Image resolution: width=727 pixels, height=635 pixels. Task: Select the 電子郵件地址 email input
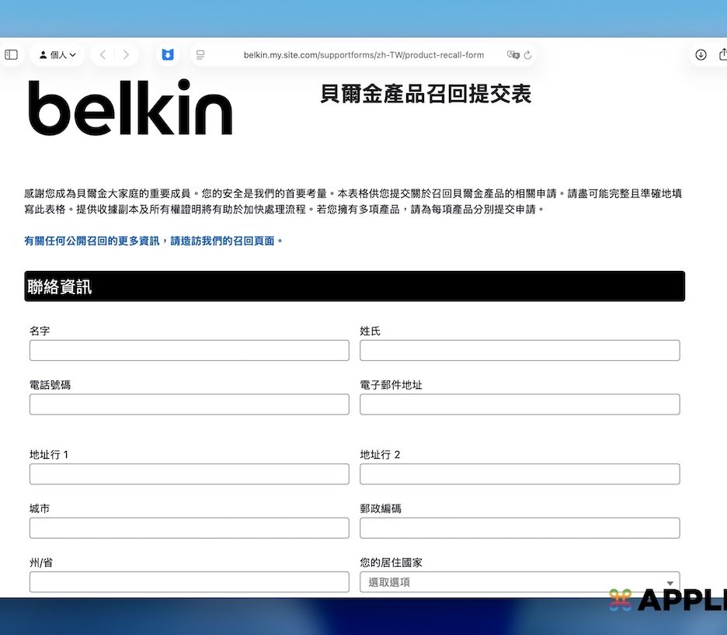(x=520, y=404)
